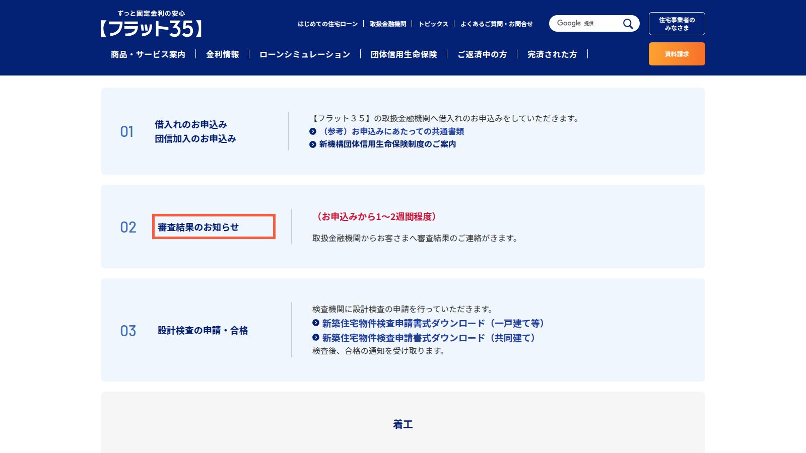The width and height of the screenshot is (806, 453).
Task: Click 借入れのお申込み heading text
Action: (191, 124)
